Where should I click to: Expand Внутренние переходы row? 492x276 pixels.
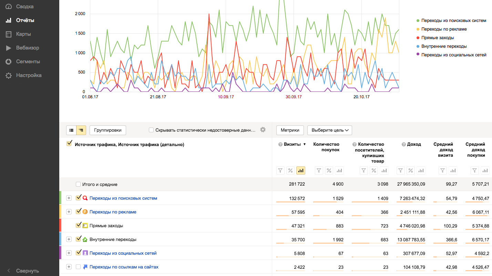69,239
